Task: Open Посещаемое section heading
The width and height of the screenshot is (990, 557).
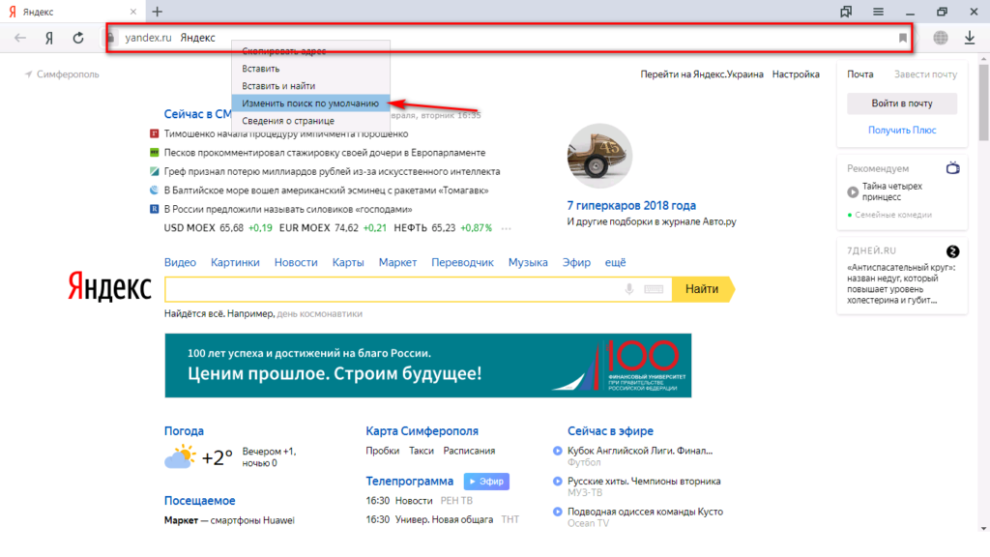Action: point(199,501)
